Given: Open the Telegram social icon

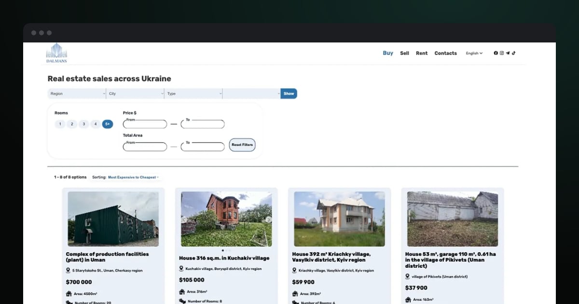Looking at the screenshot, I should (x=508, y=53).
